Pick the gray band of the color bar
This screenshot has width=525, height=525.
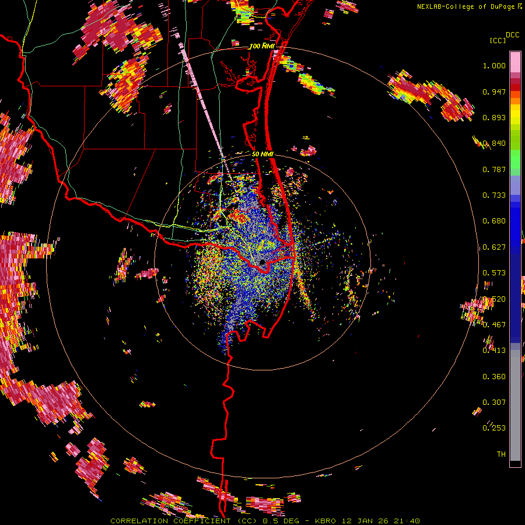[515, 405]
